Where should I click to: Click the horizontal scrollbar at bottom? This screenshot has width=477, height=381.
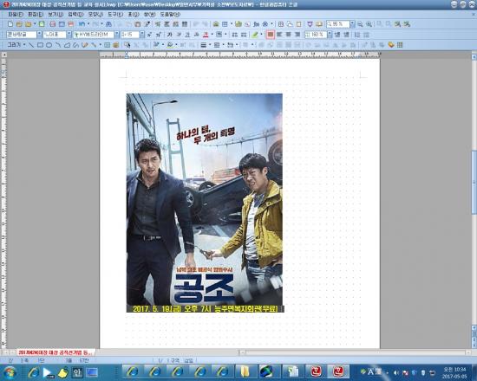355,352
